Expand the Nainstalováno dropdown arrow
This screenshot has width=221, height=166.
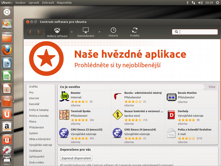(99, 32)
